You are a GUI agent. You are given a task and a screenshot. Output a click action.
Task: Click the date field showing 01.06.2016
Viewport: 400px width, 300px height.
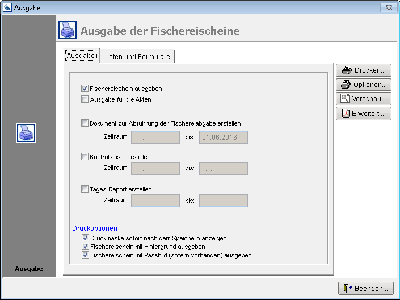click(x=223, y=137)
